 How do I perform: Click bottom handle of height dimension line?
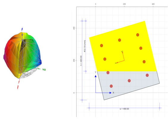(x=82, y=100)
